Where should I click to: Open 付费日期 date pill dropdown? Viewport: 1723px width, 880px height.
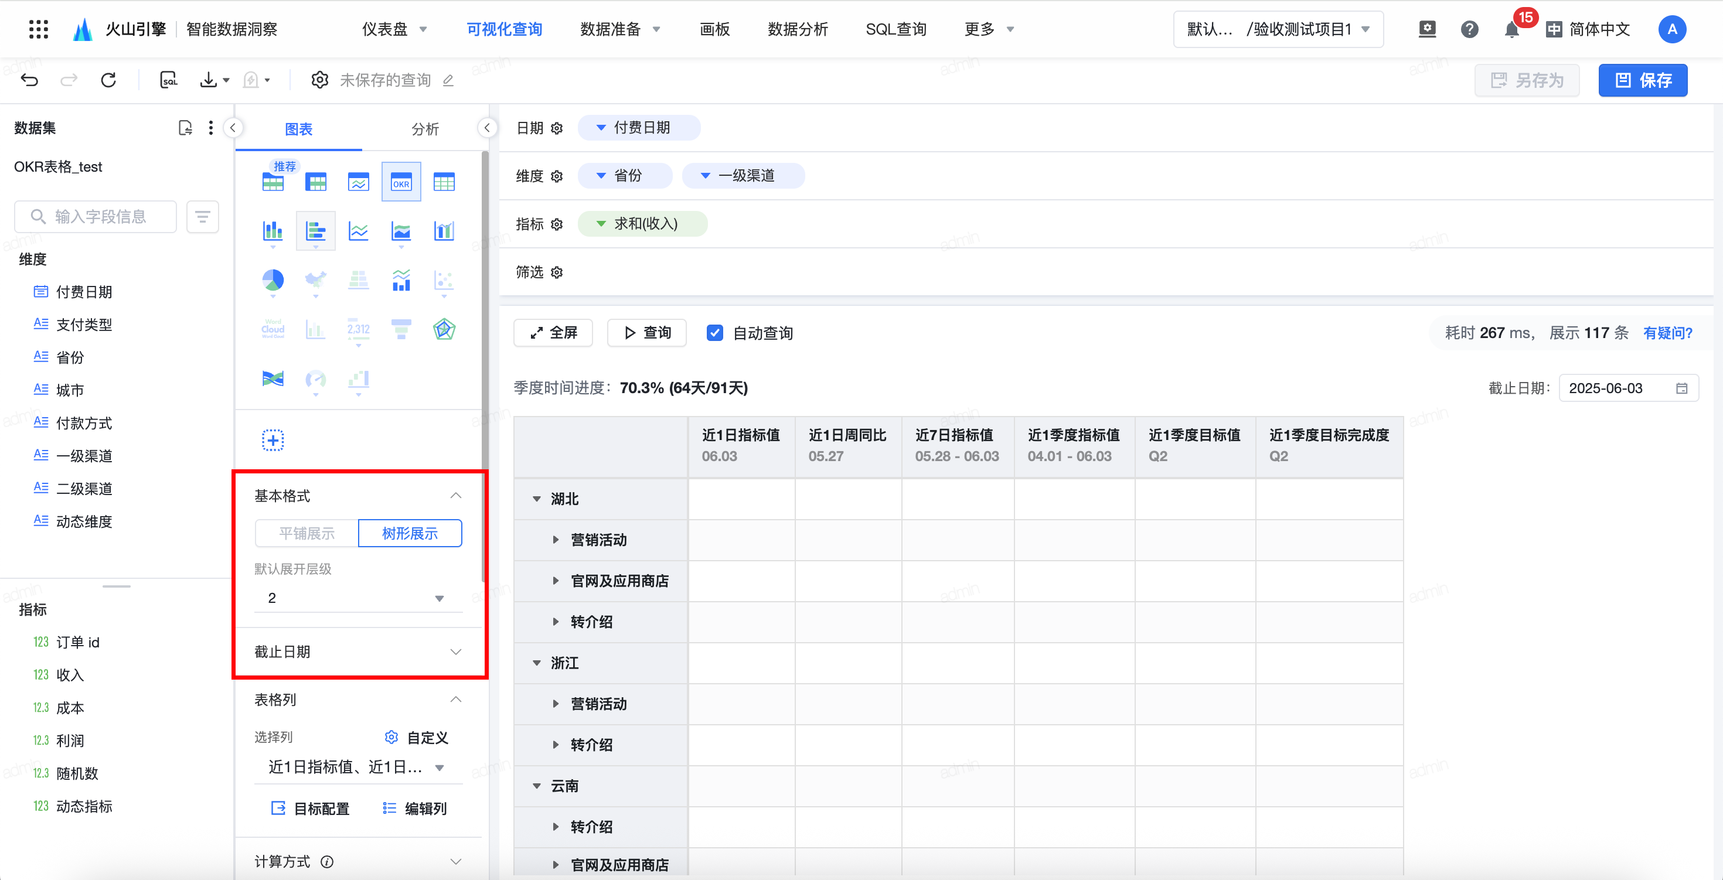pyautogui.click(x=638, y=128)
